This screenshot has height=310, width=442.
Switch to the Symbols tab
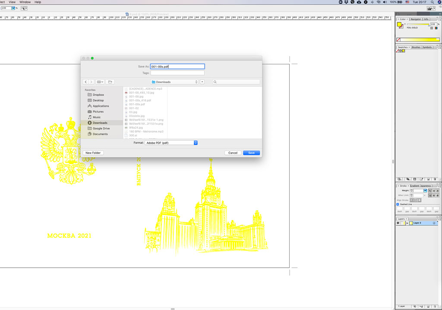point(427,47)
